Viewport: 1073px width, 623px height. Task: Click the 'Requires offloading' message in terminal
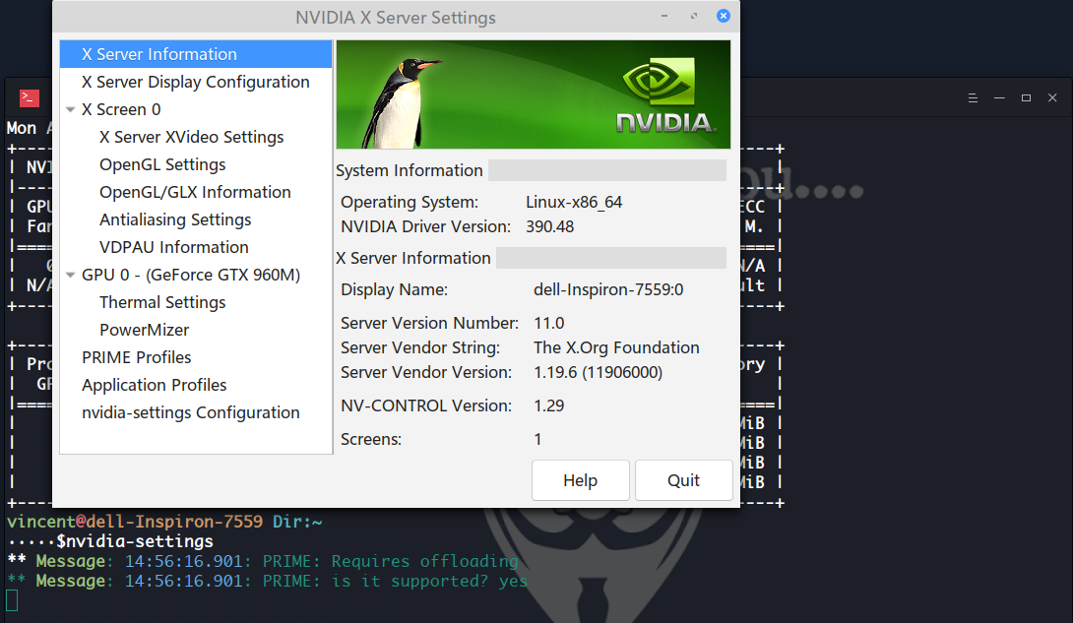(424, 561)
